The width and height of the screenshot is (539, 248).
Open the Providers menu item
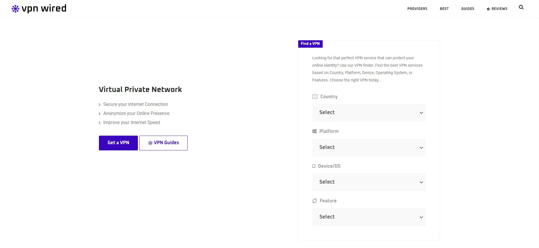(x=417, y=9)
